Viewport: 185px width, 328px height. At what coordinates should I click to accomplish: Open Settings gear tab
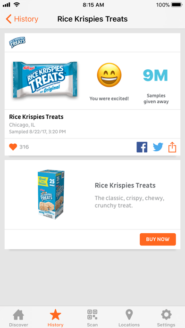point(166,318)
